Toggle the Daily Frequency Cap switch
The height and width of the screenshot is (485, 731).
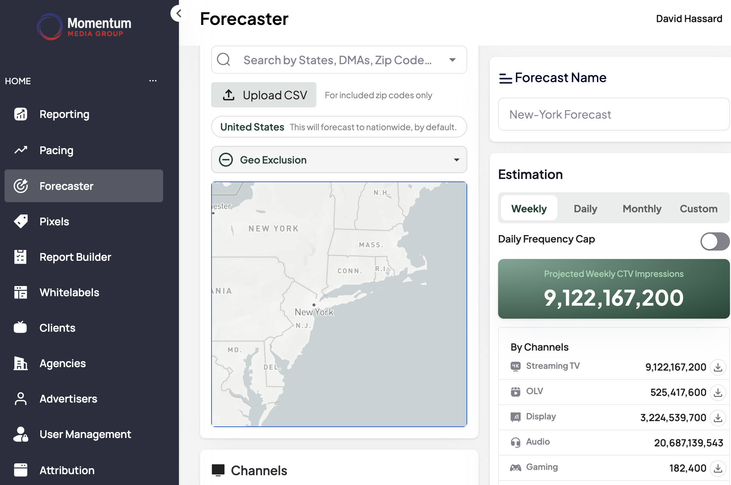(x=715, y=241)
